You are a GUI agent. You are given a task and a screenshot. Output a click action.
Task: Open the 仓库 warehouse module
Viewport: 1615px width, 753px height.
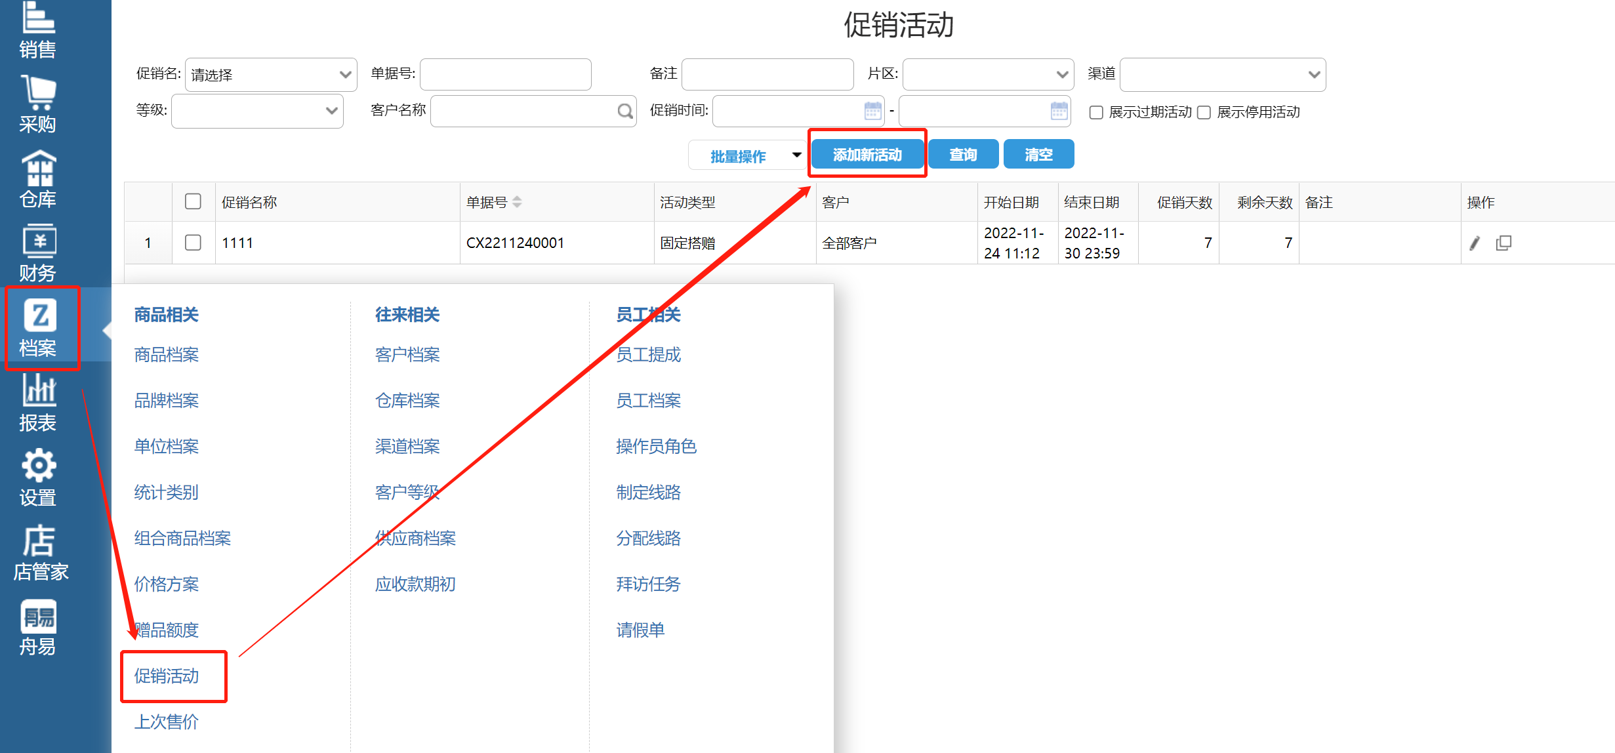[38, 179]
